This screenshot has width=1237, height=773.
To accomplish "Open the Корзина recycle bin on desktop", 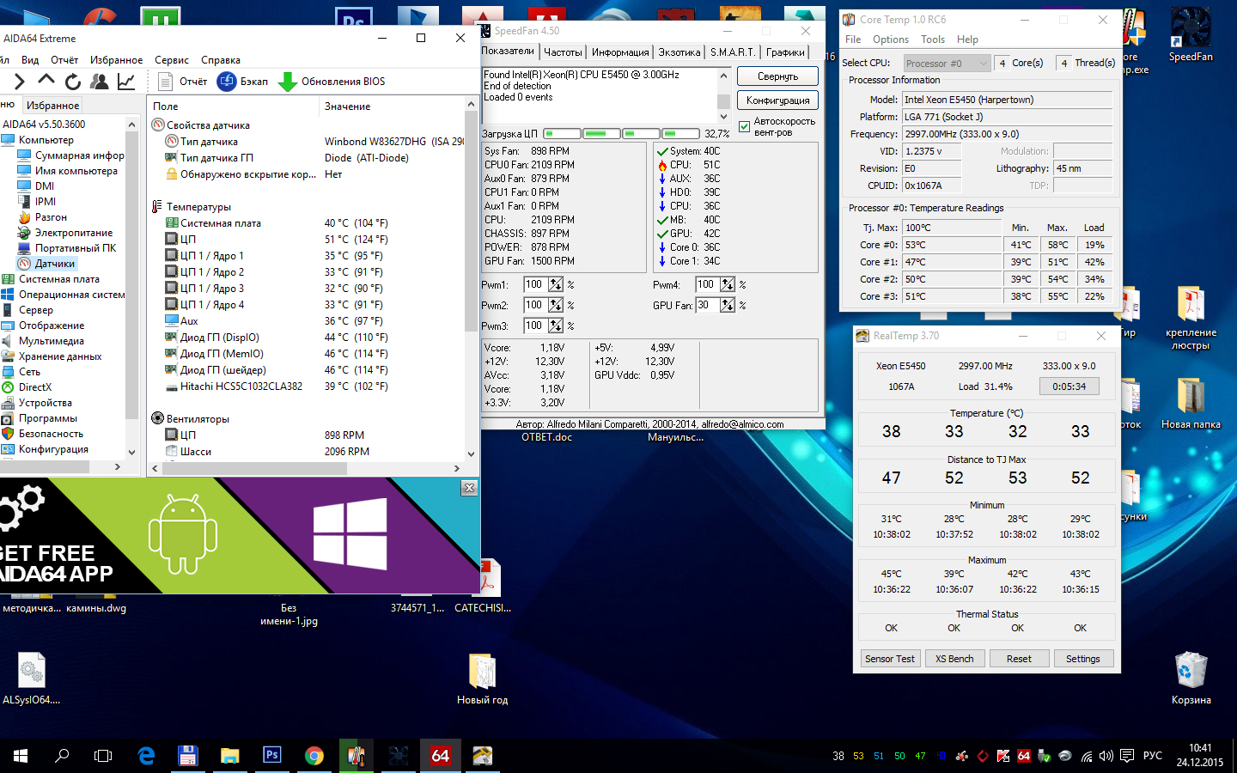I will click(1191, 672).
